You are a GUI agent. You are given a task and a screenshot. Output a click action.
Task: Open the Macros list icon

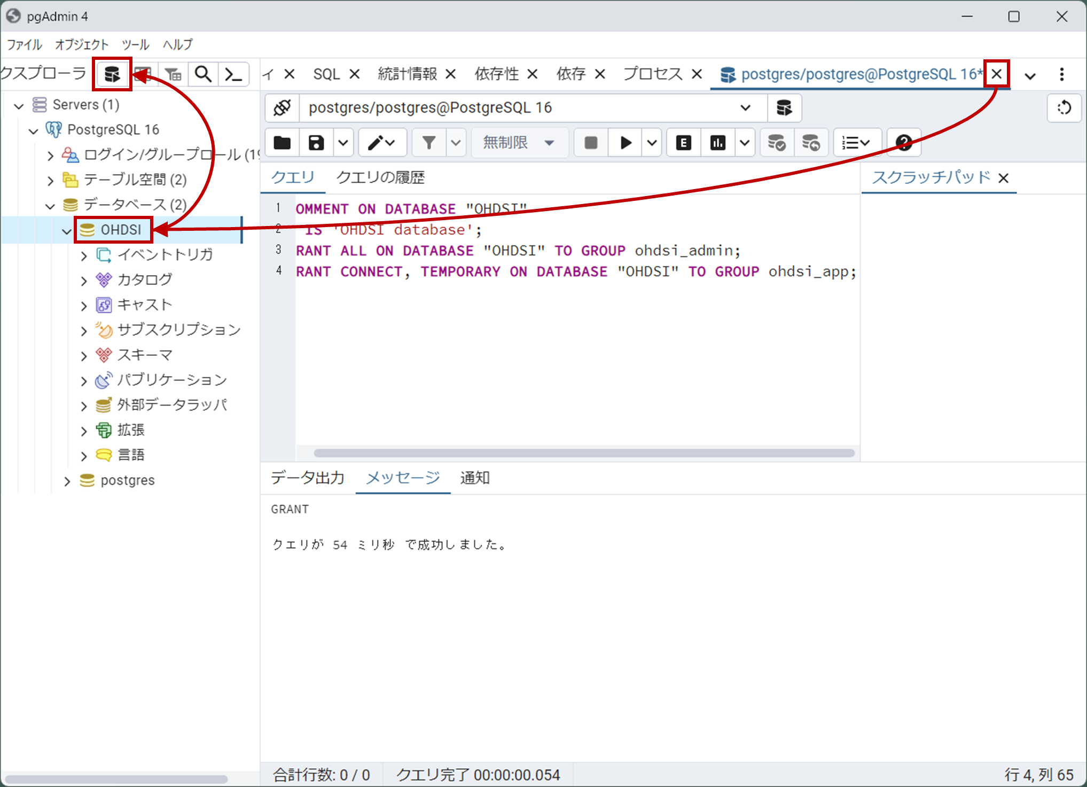click(x=856, y=143)
